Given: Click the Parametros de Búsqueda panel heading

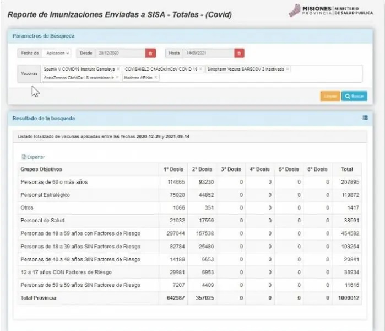Looking at the screenshot, I should coord(44,36).
